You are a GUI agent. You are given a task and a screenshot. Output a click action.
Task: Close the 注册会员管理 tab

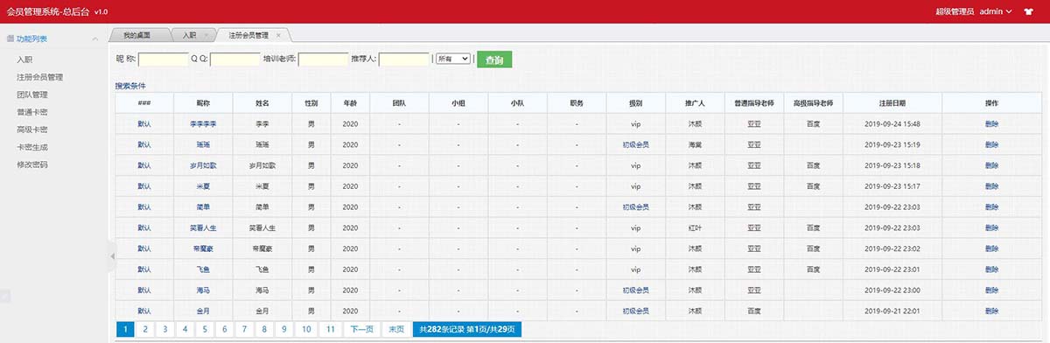(278, 35)
